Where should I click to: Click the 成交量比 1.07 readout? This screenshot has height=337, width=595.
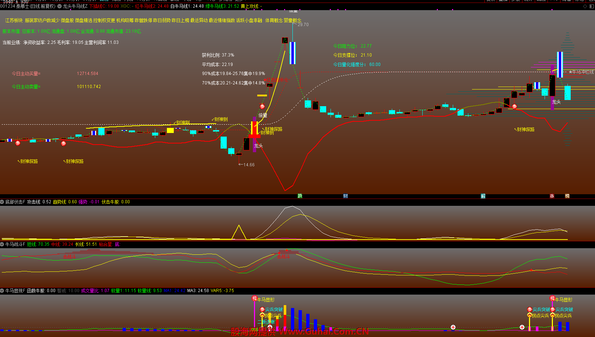[x=95, y=291]
